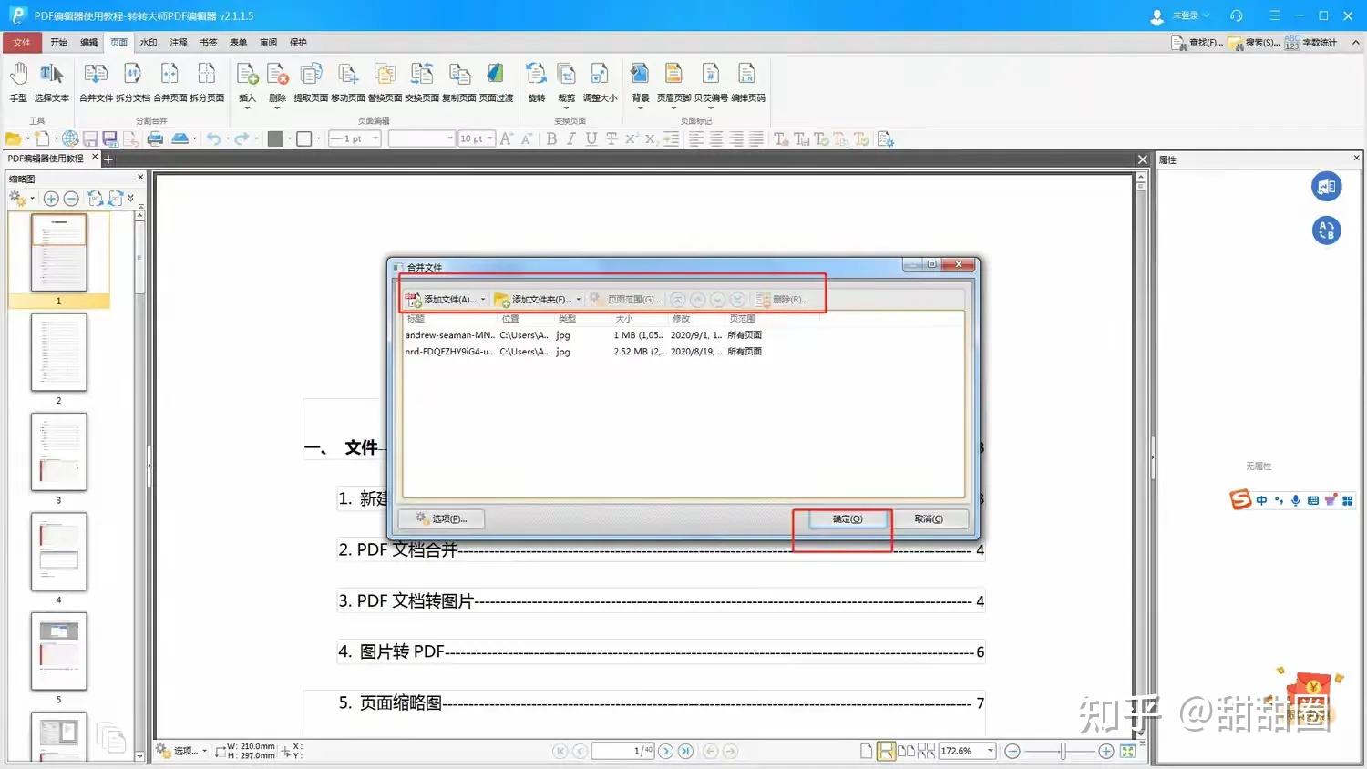Viewport: 1367px width, 769px height.
Task: Click 选项(P)... button in merge dialog
Action: pyautogui.click(x=441, y=518)
